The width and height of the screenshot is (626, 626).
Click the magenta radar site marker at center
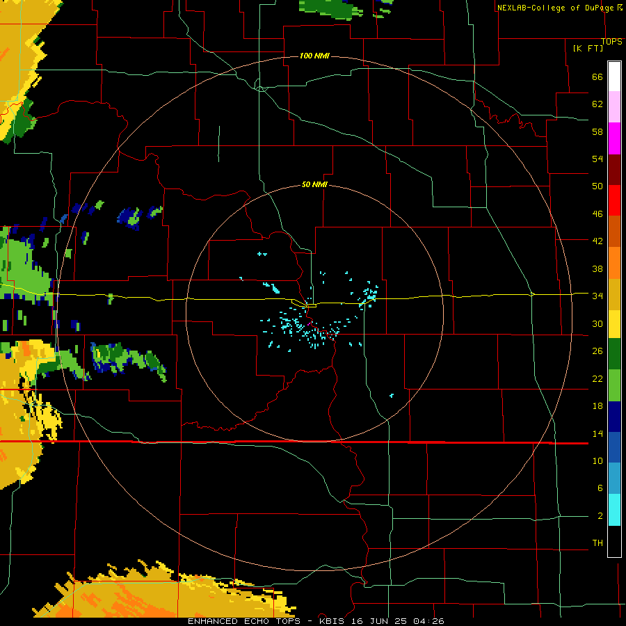tap(309, 323)
